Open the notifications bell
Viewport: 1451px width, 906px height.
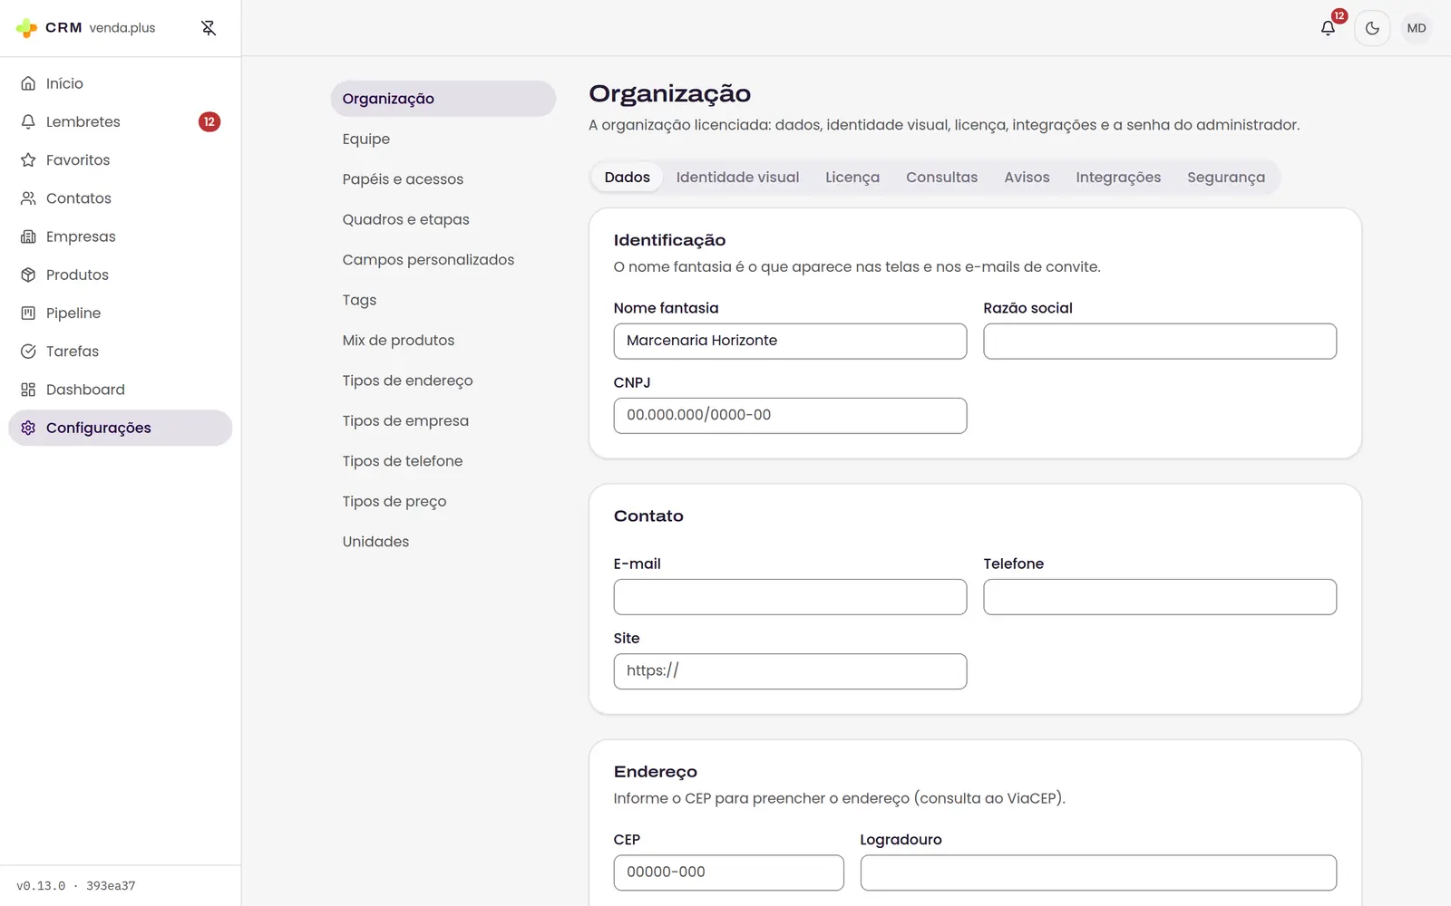pos(1328,28)
